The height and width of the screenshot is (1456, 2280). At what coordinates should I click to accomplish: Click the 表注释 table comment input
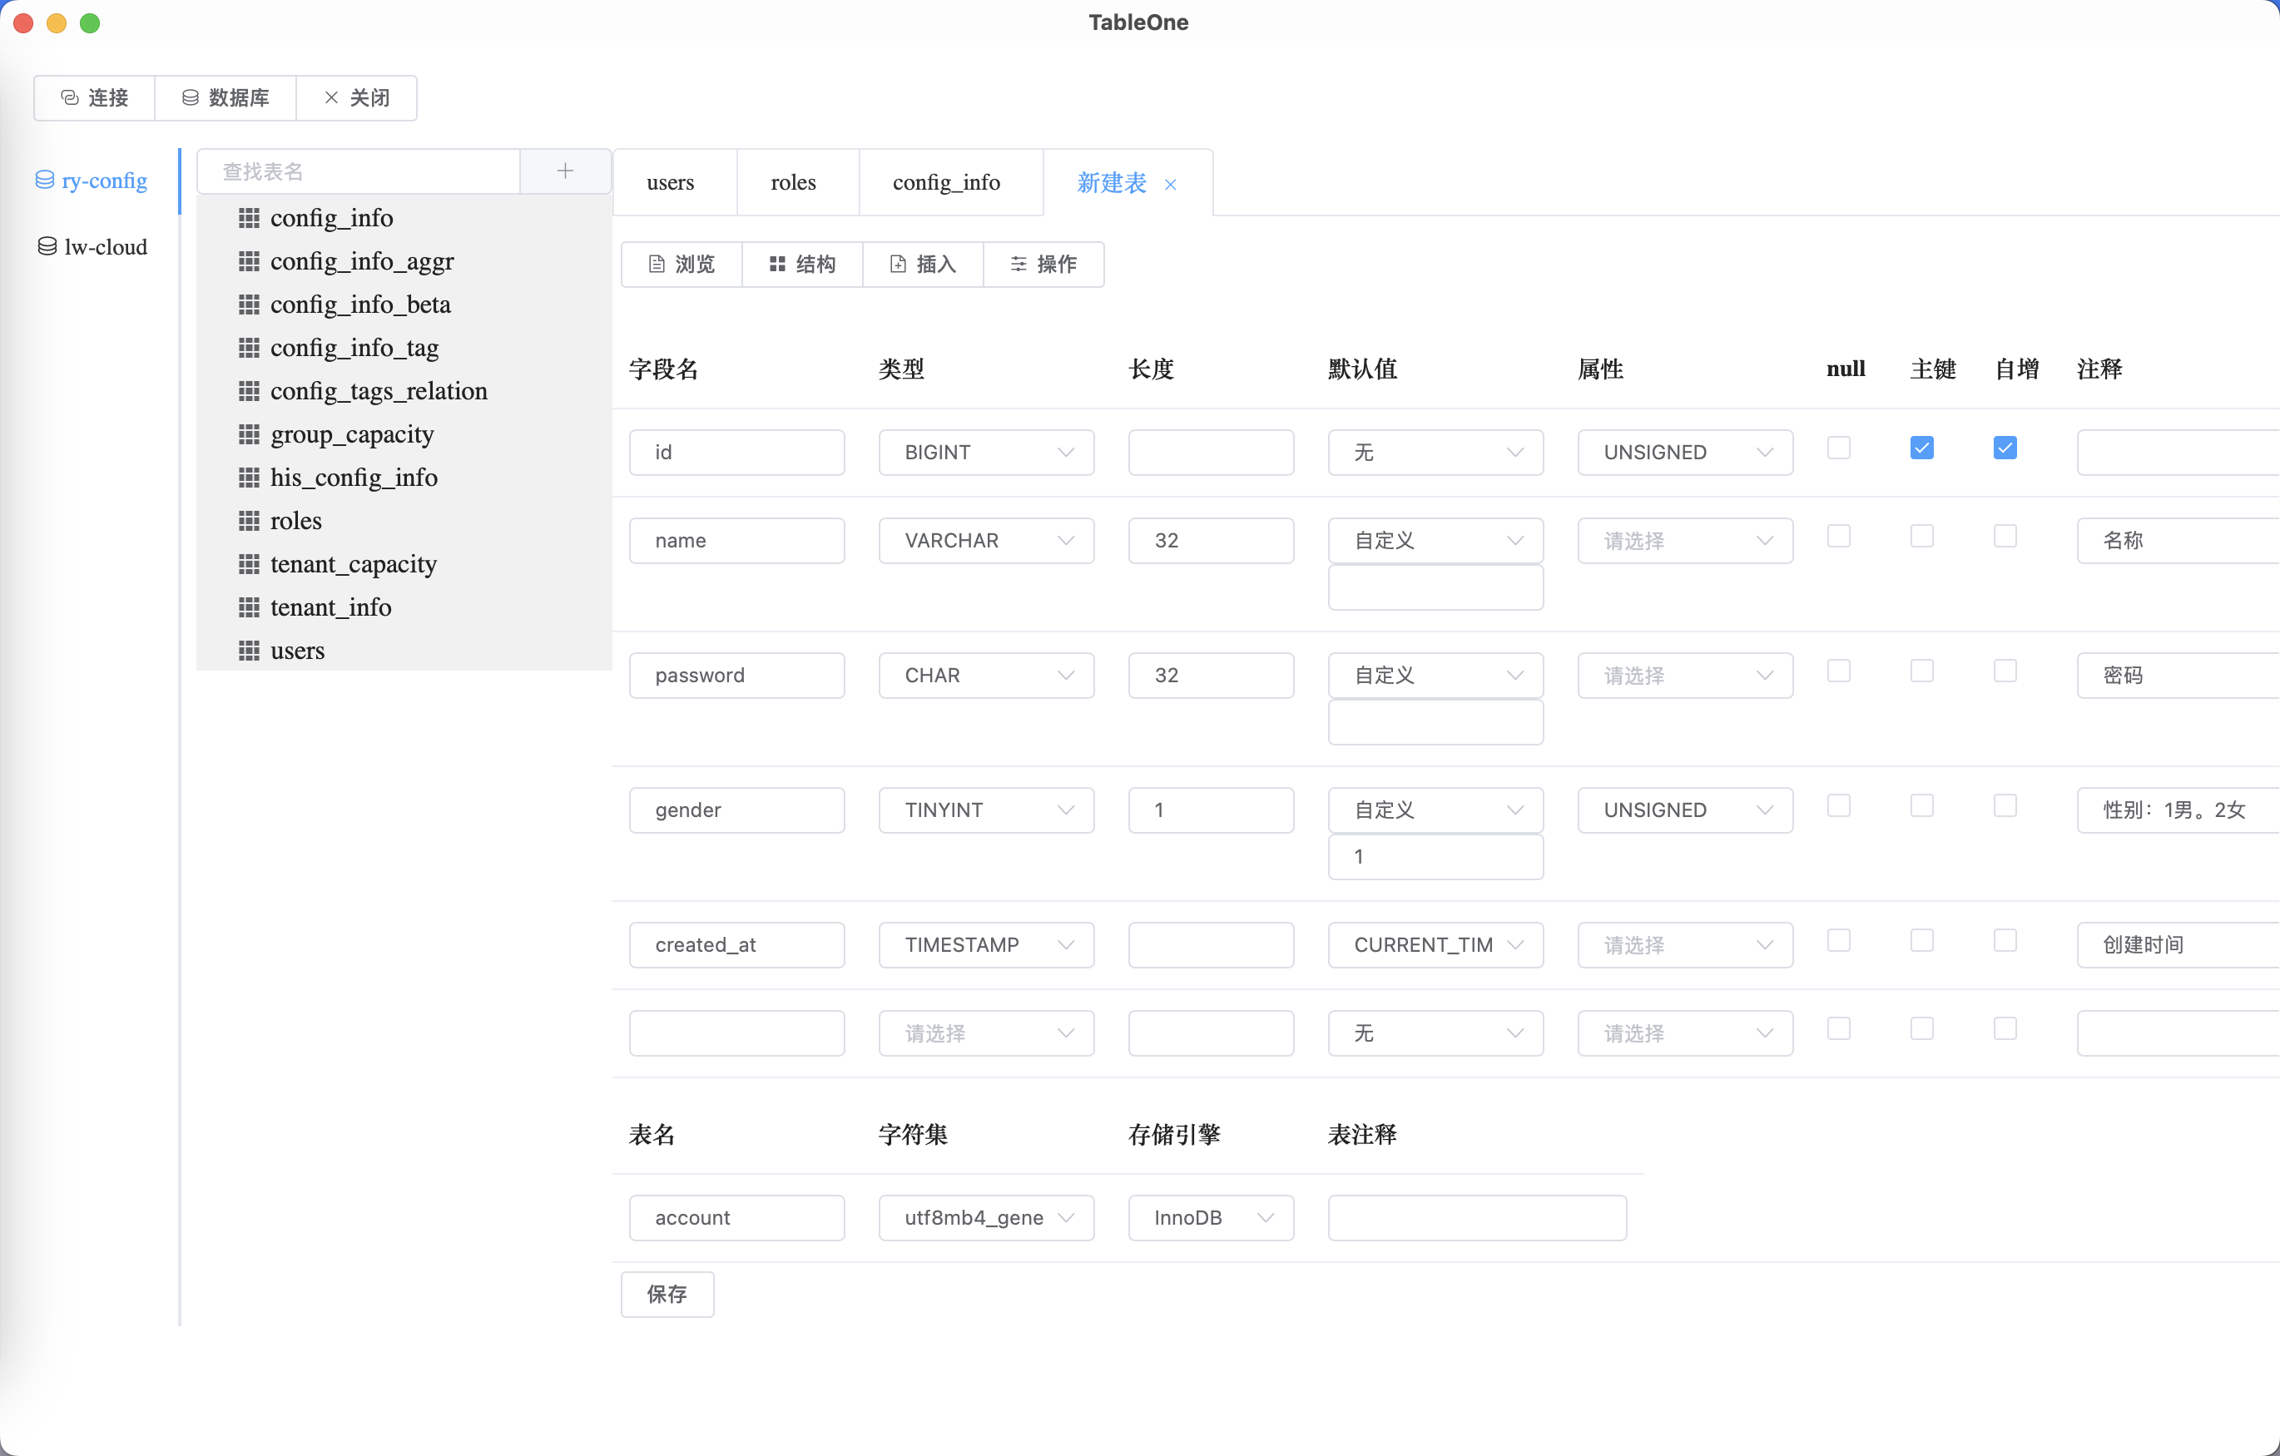pyautogui.click(x=1476, y=1217)
